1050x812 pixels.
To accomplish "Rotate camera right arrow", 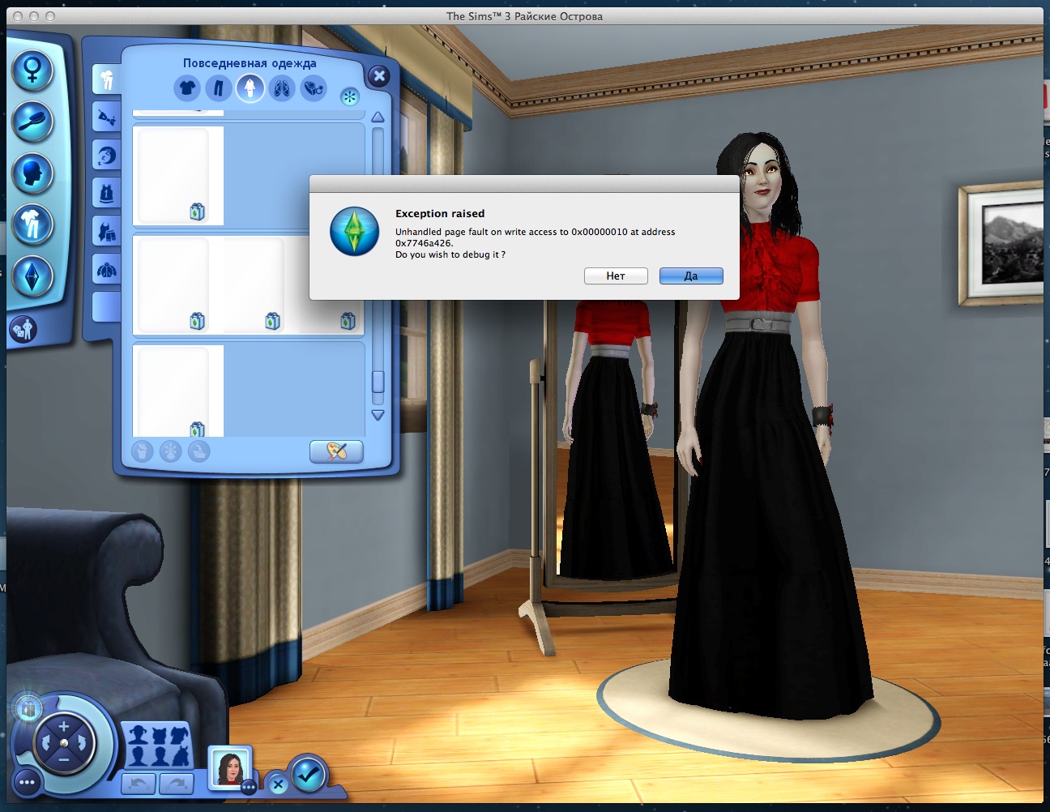I will click(82, 743).
